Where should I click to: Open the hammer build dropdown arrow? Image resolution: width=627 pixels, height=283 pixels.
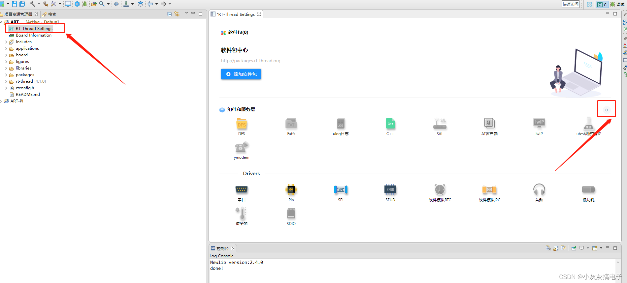[x=39, y=4]
